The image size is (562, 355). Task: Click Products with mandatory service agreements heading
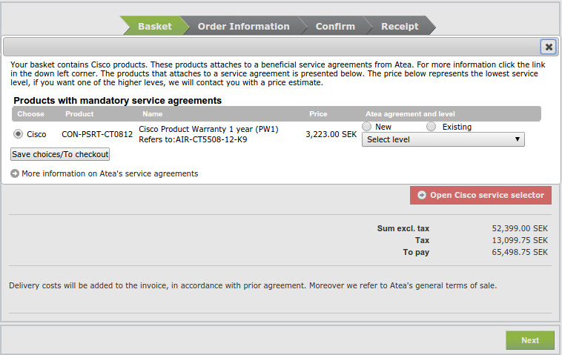pos(118,101)
